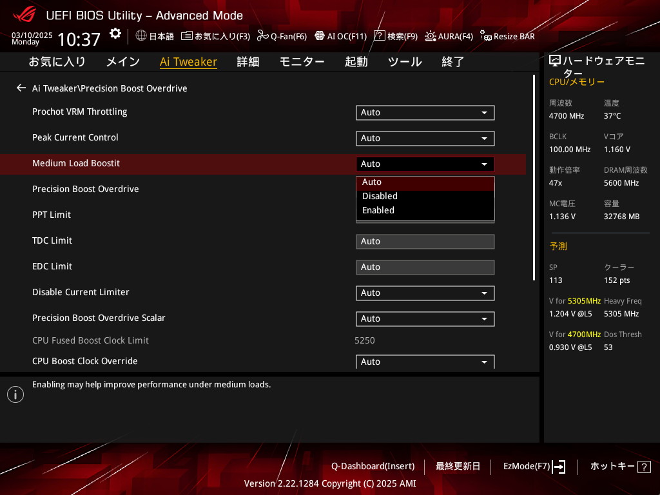660x495 pixels.
Task: Select EDC Limit row label
Action: 52,266
